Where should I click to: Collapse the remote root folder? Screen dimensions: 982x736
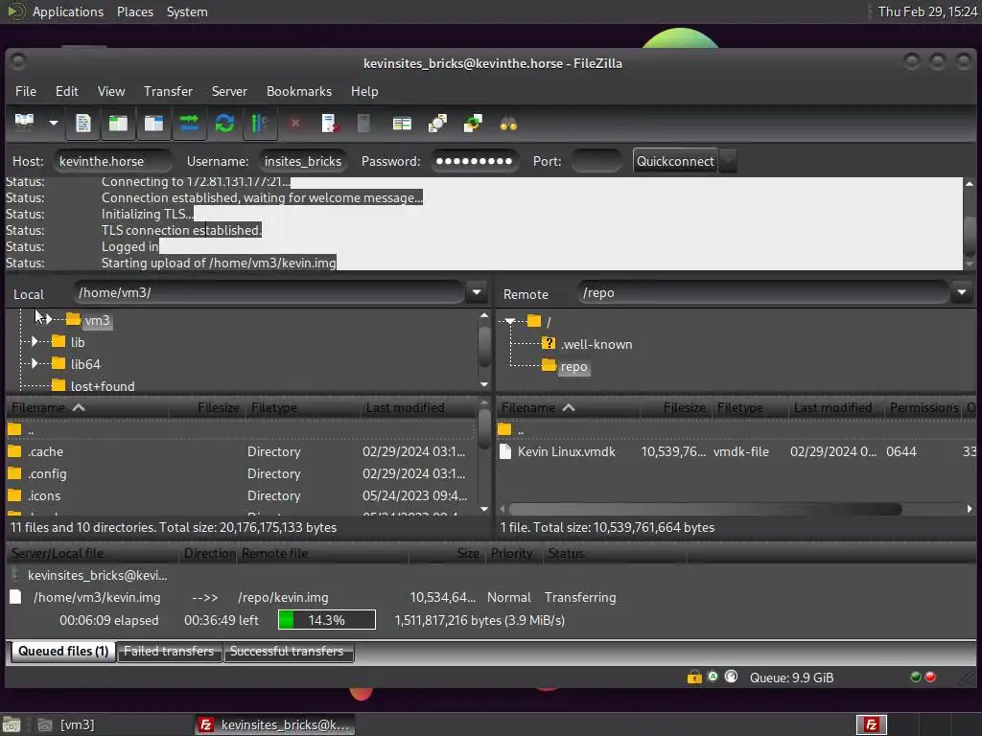510,322
